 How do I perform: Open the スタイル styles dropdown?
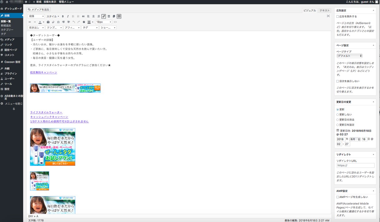(x=53, y=16)
